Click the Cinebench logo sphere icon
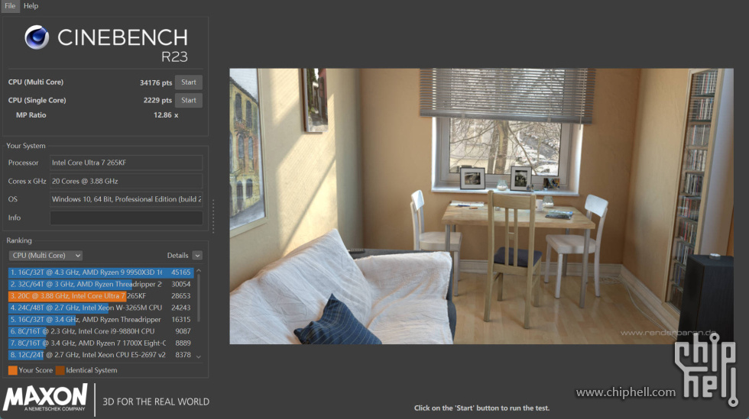This screenshot has height=419, width=749. click(x=37, y=37)
